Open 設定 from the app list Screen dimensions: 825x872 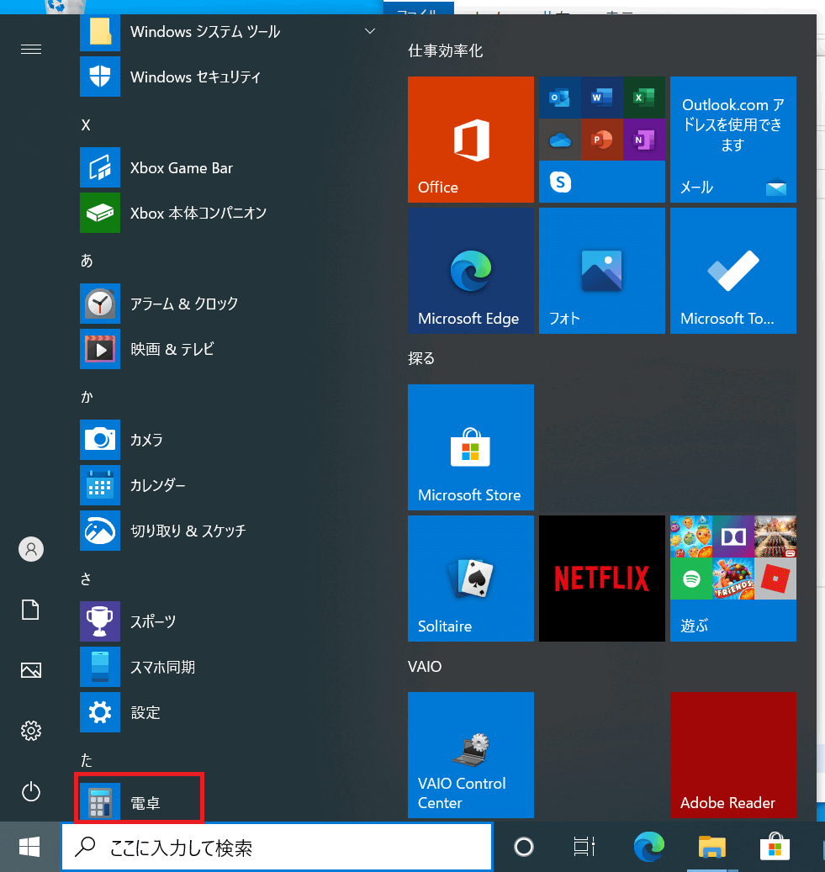(x=228, y=712)
